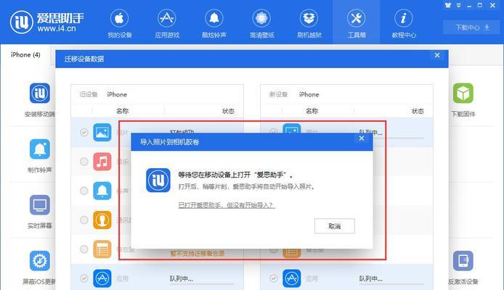Viewport: 504px width, 290px height.
Task: Open 高清壁纸 wallpapers section
Action: (261, 23)
